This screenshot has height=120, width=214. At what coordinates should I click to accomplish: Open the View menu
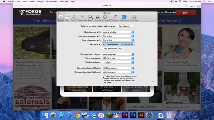31,1
